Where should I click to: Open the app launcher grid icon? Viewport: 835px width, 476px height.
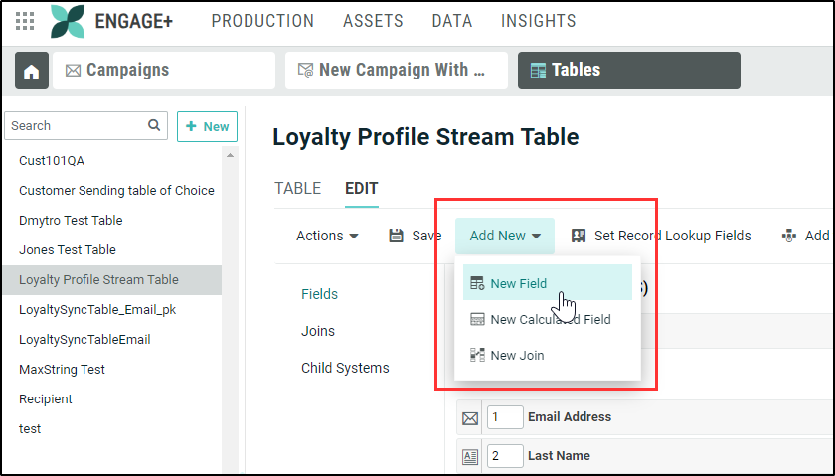click(x=25, y=21)
